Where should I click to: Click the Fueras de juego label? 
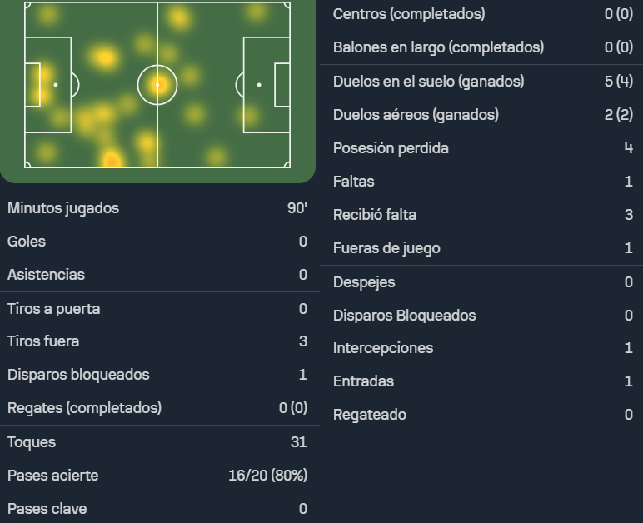coord(386,248)
